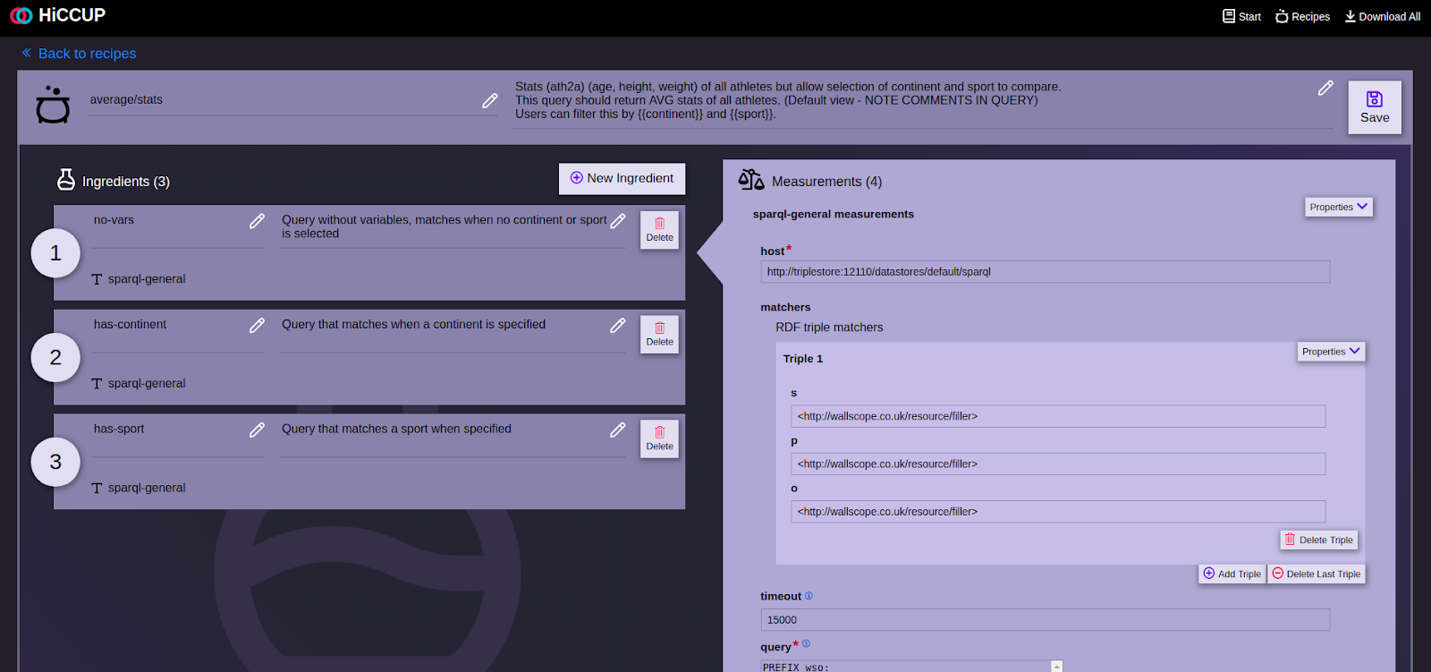Click the sparql-general type icon under has-continent
The width and height of the screenshot is (1431, 672).
pos(97,384)
